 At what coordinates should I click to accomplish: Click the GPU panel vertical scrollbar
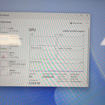(x=88, y=56)
